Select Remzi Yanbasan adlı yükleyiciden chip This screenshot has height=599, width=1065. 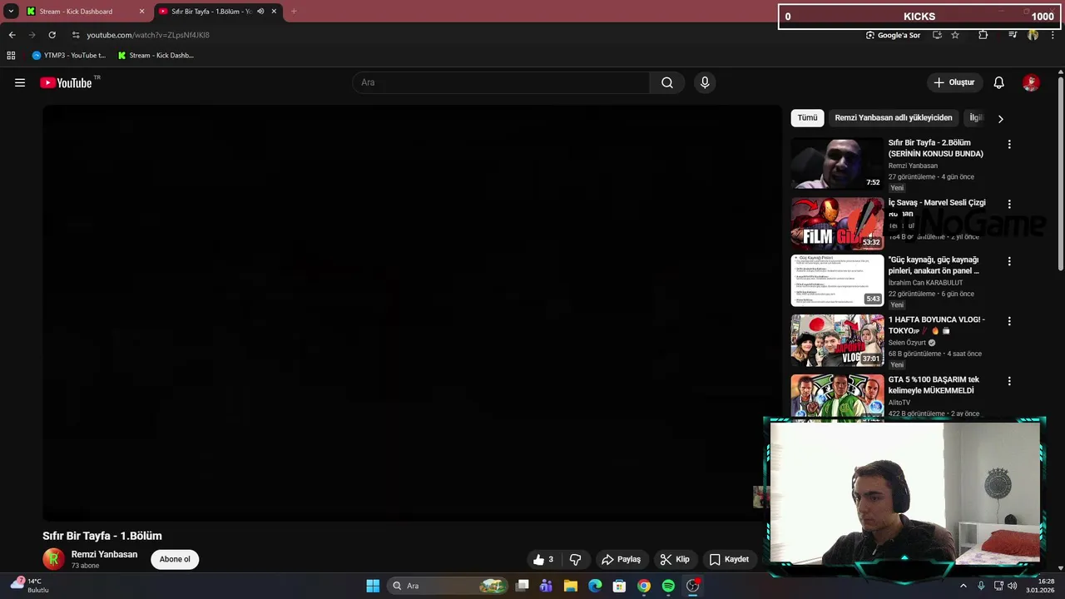893,118
